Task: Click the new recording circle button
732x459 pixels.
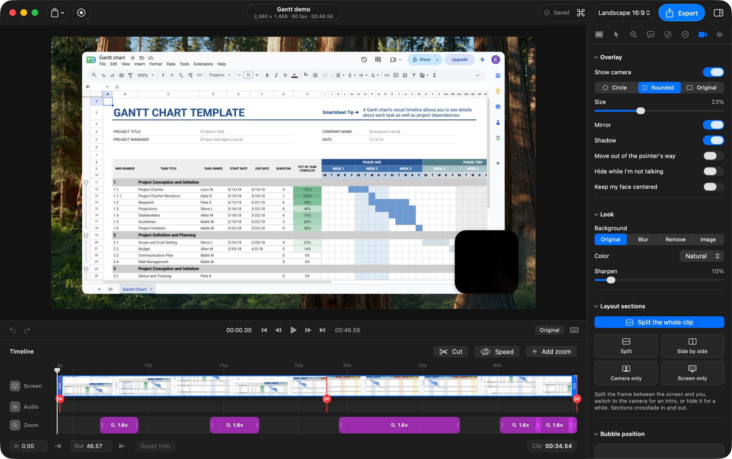Action: click(x=81, y=13)
